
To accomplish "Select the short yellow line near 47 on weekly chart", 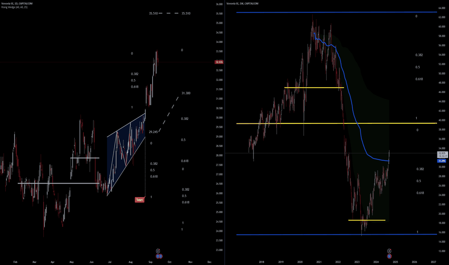I will point(314,87).
